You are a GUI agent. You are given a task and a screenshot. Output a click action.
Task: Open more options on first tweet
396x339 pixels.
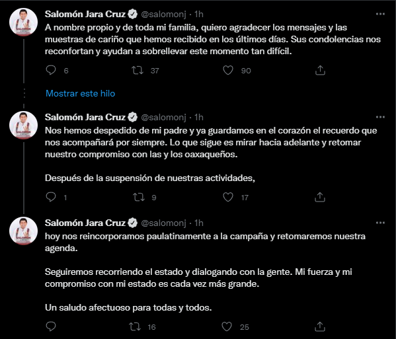coord(380,14)
